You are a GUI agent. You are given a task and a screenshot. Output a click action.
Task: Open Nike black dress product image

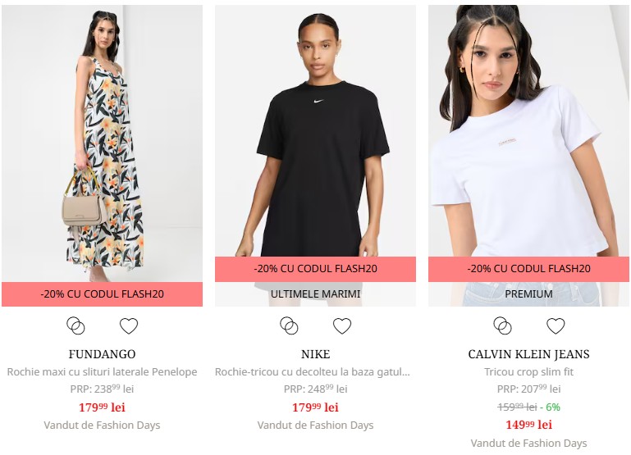point(315,131)
